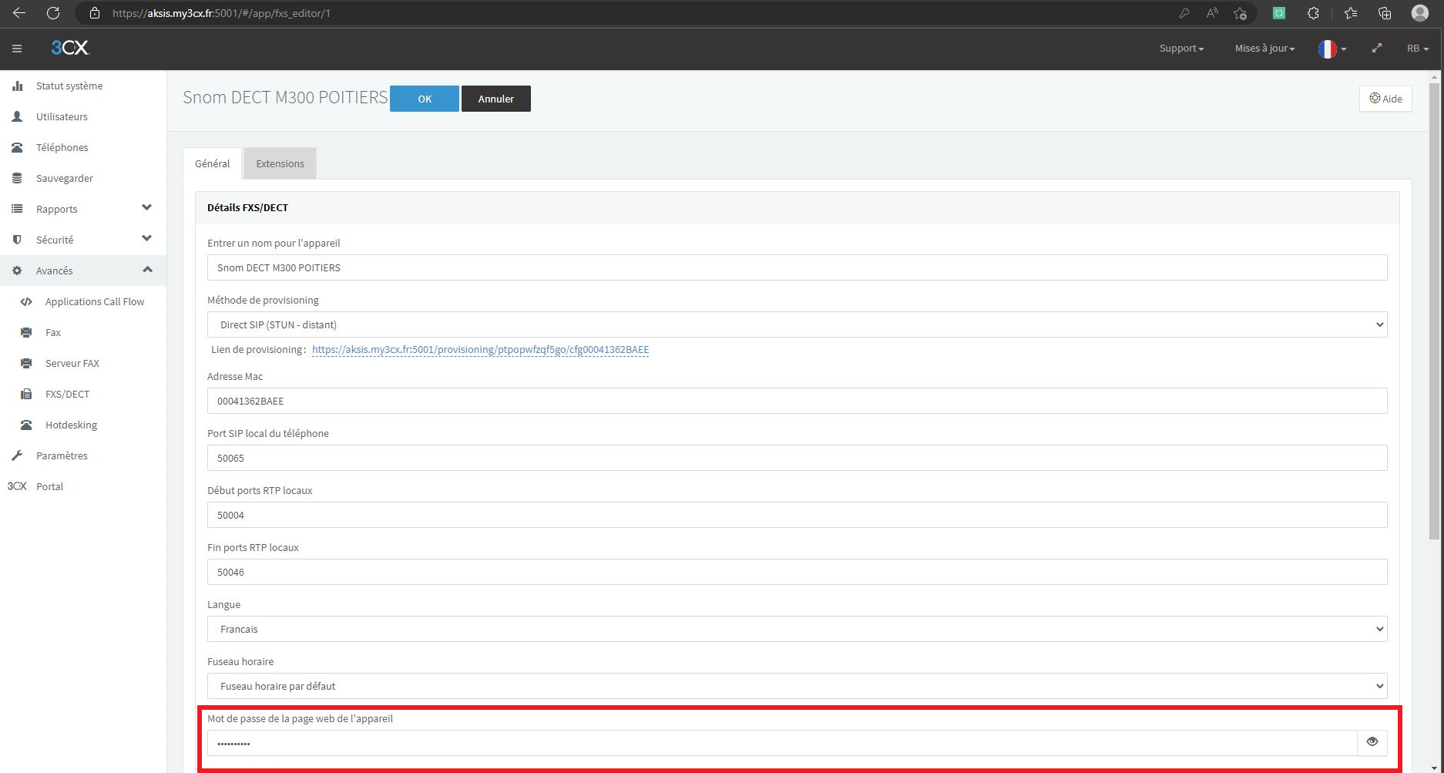This screenshot has width=1444, height=773.
Task: Click the Avancés gear icon
Action: click(17, 271)
